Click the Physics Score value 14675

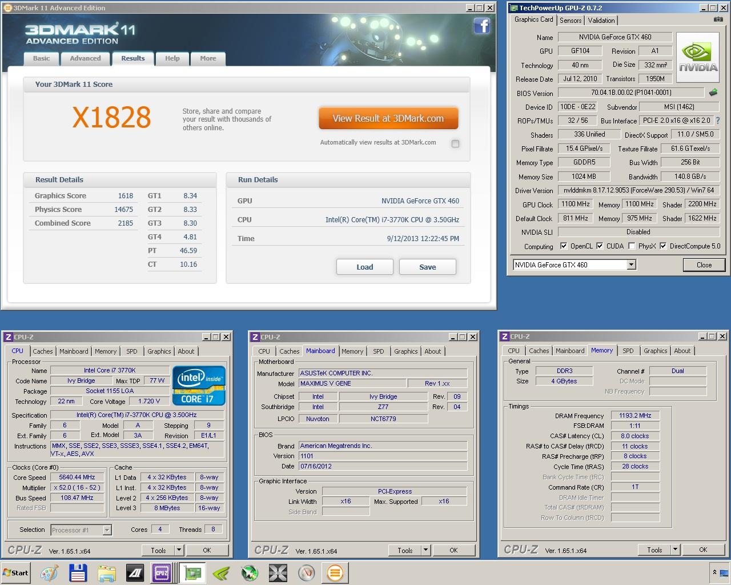click(x=123, y=209)
